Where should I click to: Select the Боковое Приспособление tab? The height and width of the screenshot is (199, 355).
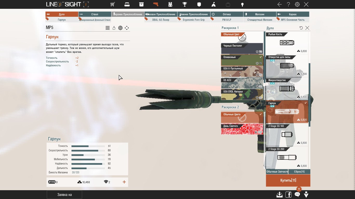(x=161, y=14)
